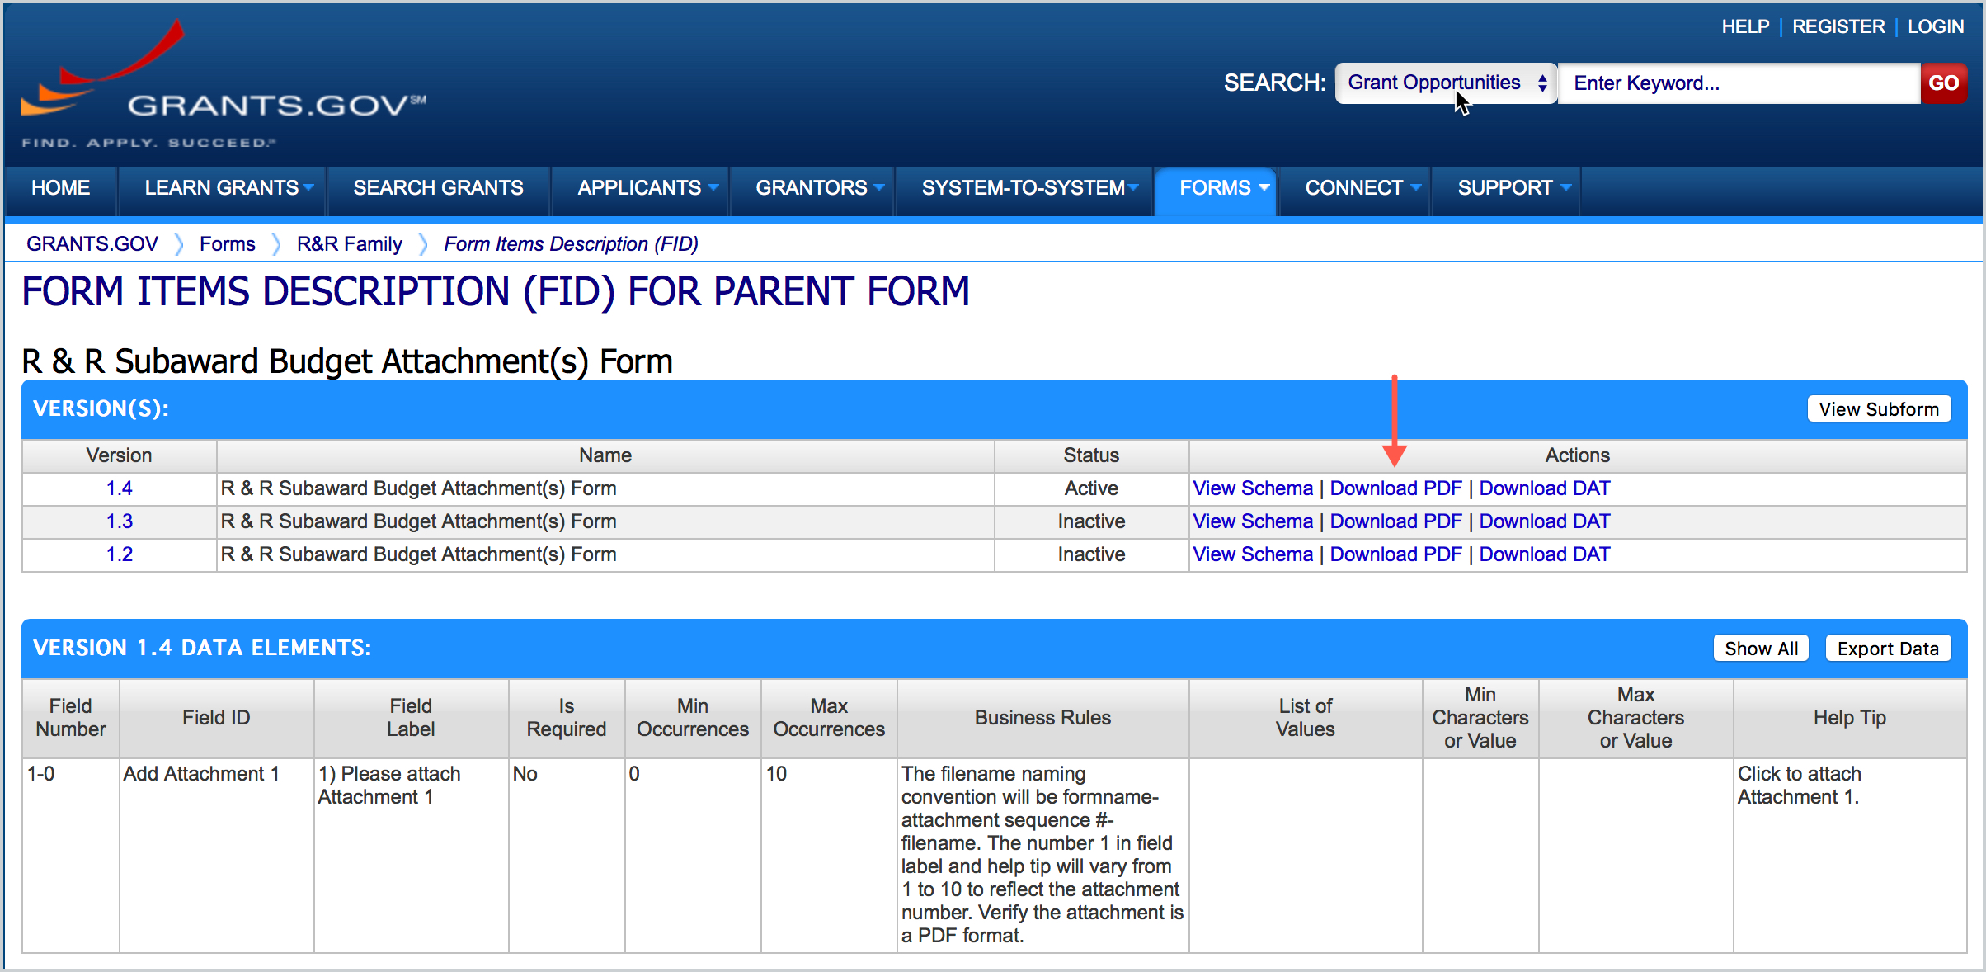The width and height of the screenshot is (1986, 972).
Task: Click the Min Occurrences column header
Action: click(693, 718)
